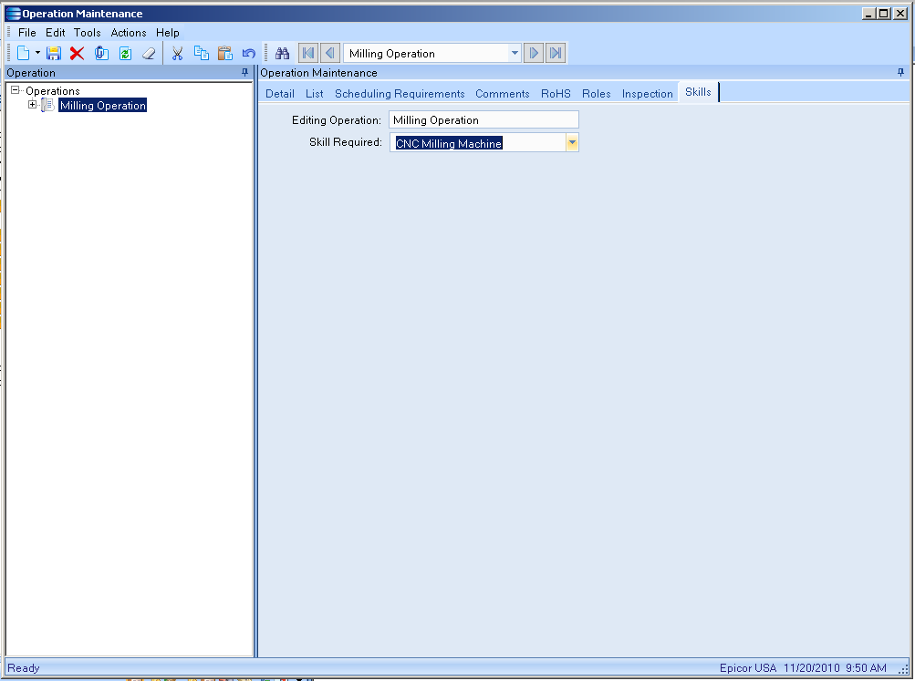
Task: Open the Comments tab
Action: pyautogui.click(x=503, y=94)
